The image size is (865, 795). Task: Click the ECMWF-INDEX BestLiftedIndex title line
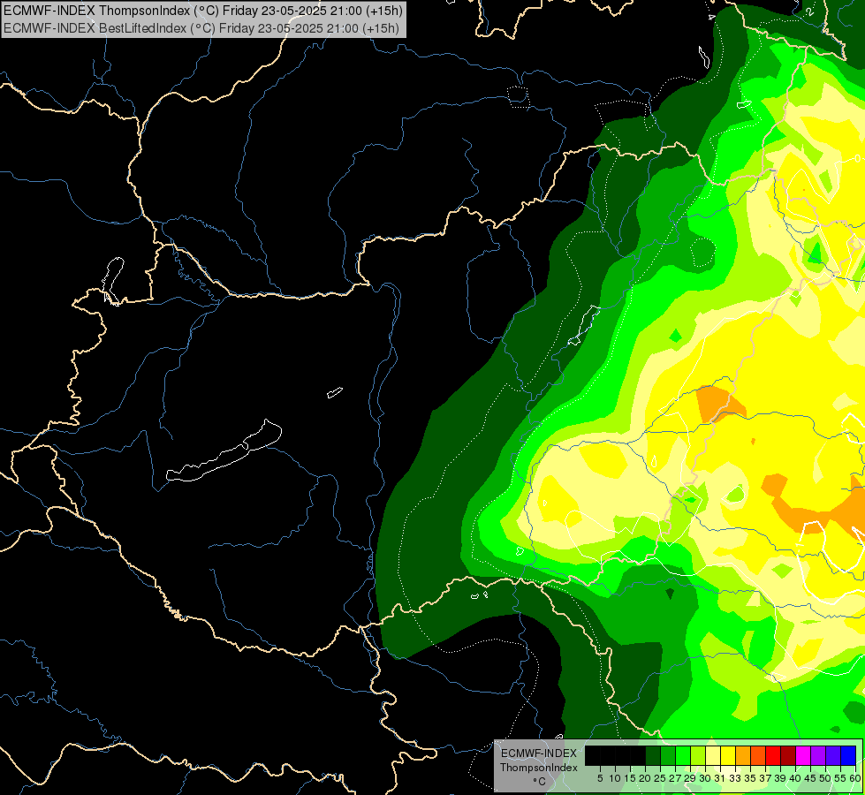coord(201,27)
